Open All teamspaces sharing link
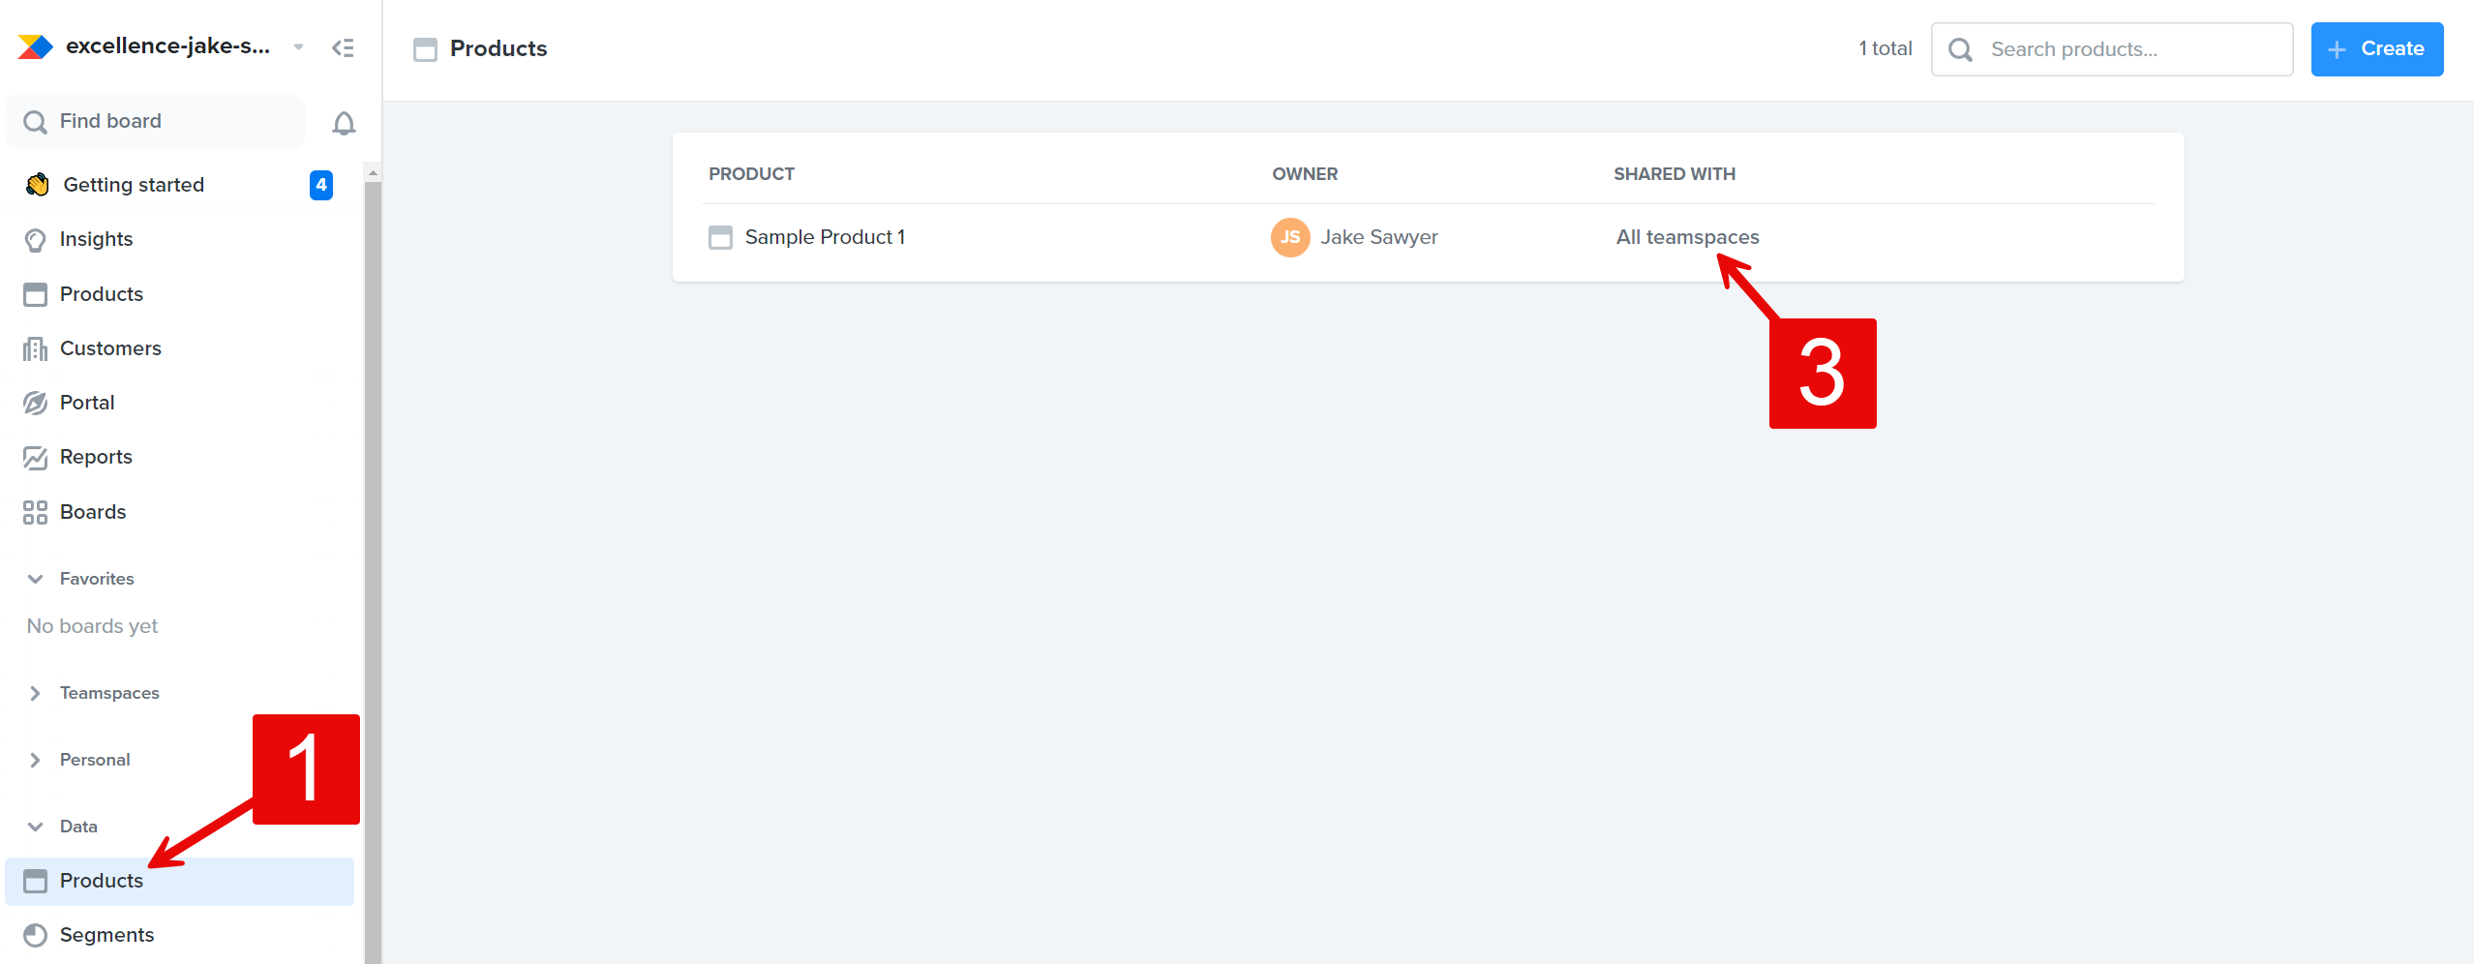This screenshot has width=2474, height=964. point(1687,236)
